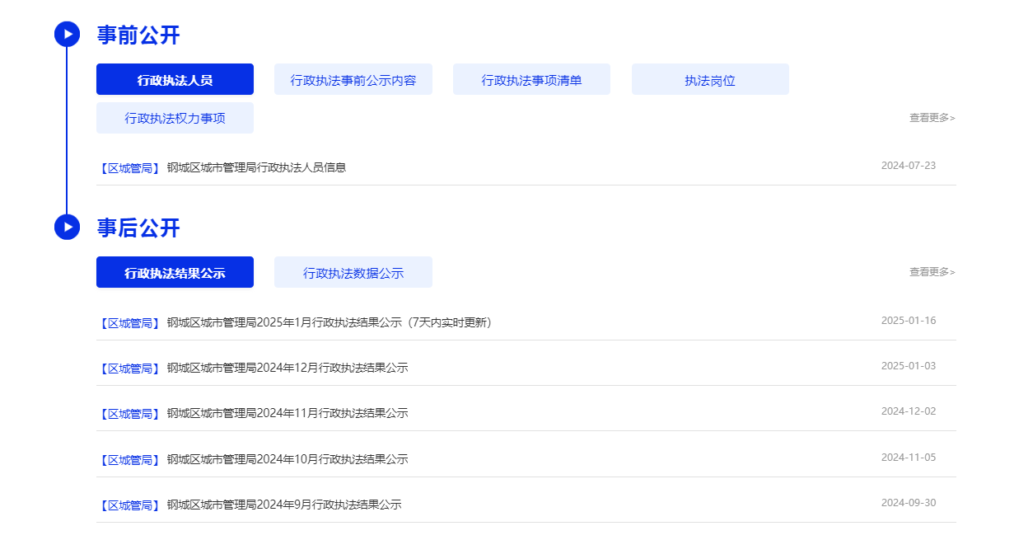Click the date 2025-01-03
Viewport: 1033px width, 540px height.
(909, 366)
